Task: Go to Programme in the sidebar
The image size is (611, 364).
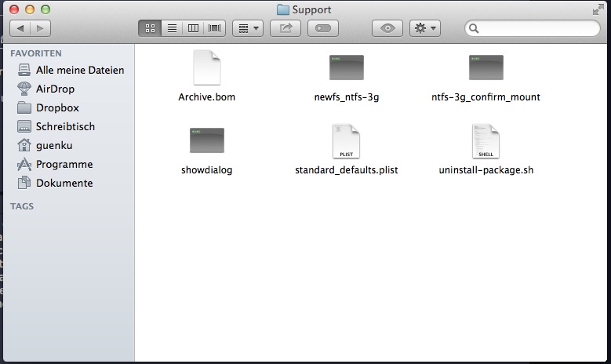Action: coord(64,164)
